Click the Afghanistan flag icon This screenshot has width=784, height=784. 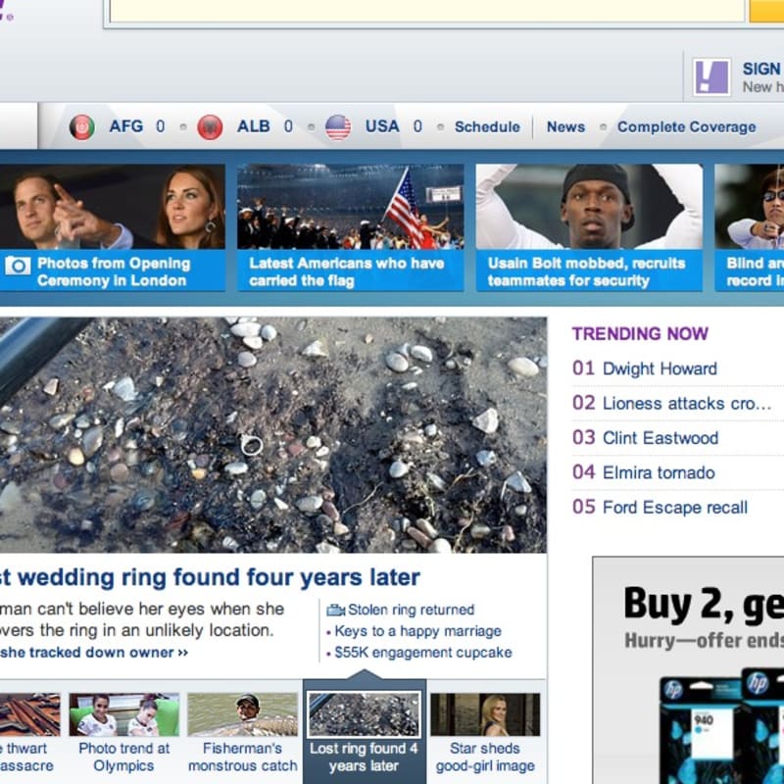pos(82,127)
